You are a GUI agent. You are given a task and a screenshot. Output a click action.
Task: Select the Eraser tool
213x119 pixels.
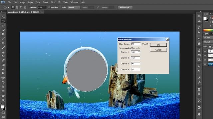click(x=3, y=60)
